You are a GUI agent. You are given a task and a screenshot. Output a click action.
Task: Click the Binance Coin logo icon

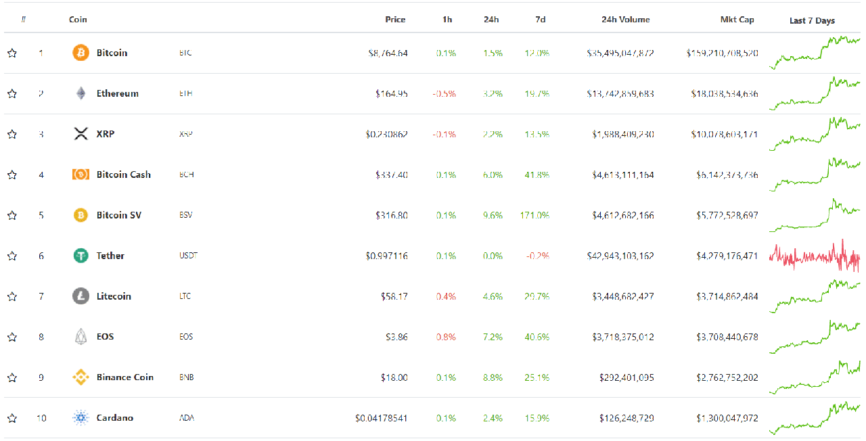(x=81, y=377)
